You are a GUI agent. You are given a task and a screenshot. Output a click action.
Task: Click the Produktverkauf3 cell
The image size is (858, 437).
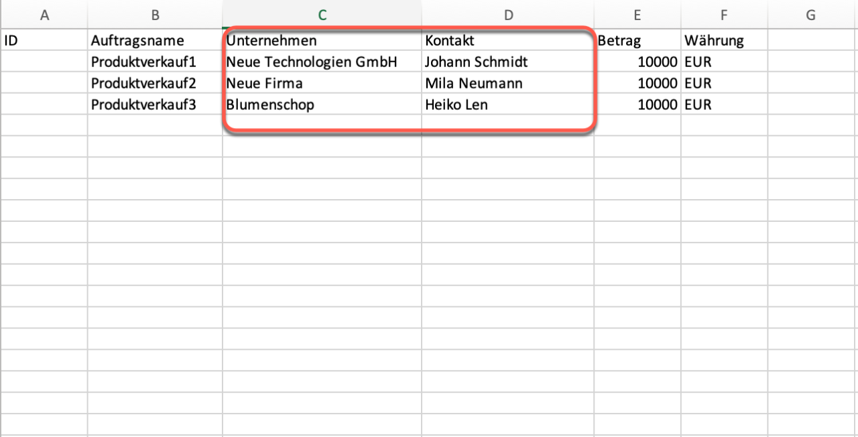(155, 105)
